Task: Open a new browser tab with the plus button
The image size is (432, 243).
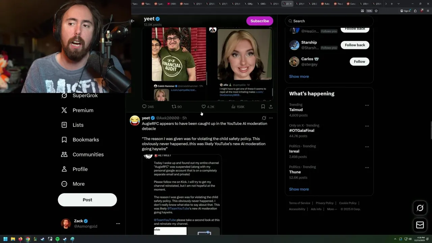Action: coord(391,4)
